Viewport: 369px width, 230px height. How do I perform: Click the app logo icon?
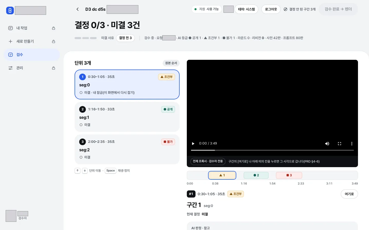[x=10, y=10]
